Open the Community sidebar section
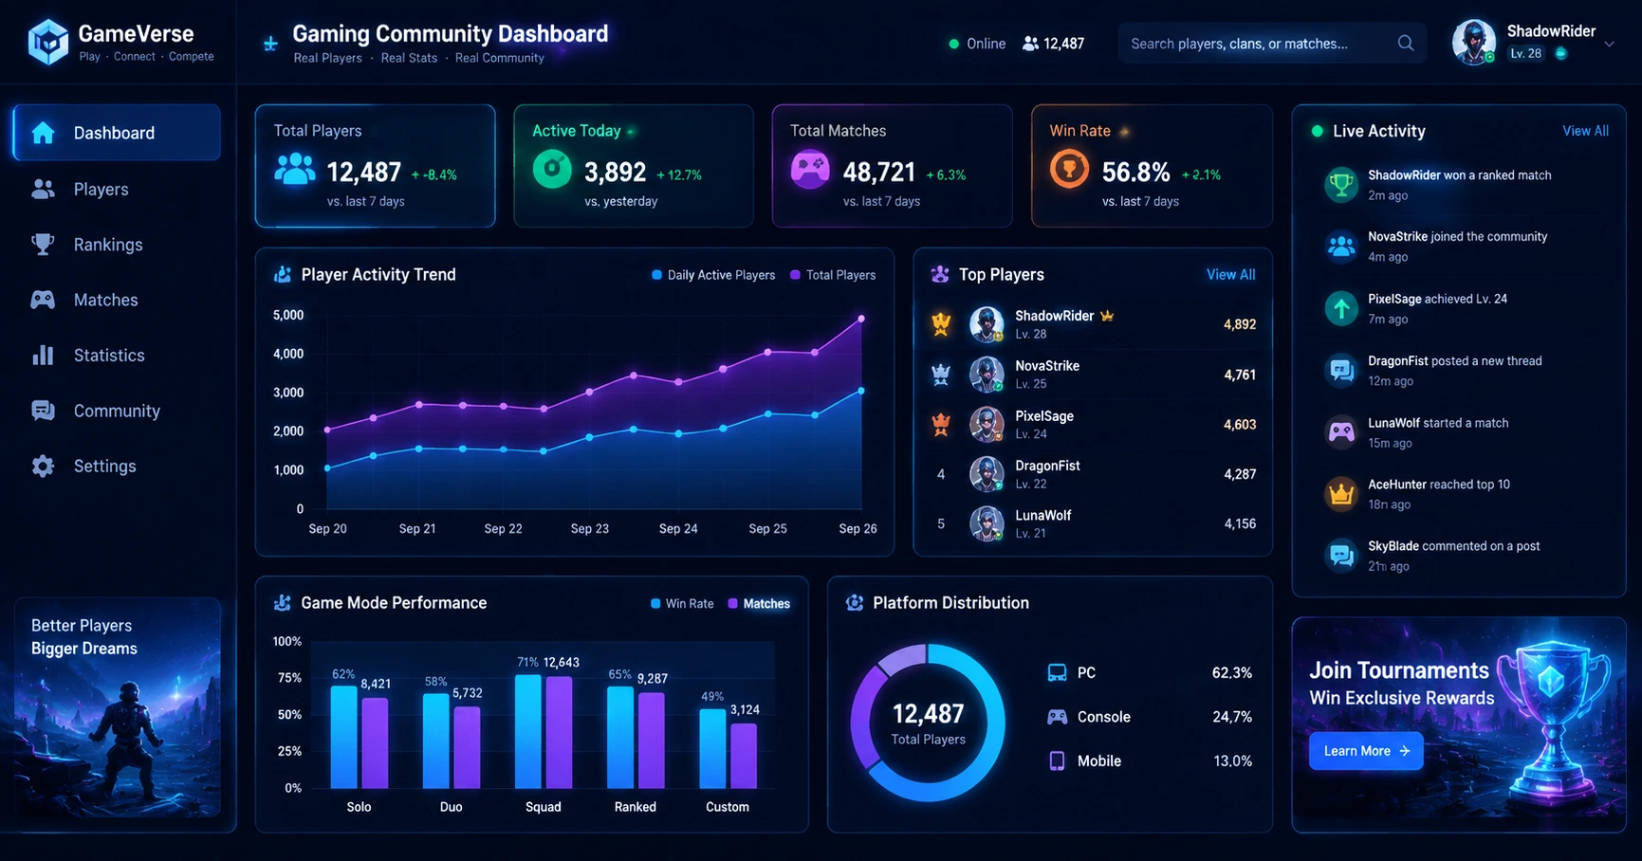 pos(117,411)
